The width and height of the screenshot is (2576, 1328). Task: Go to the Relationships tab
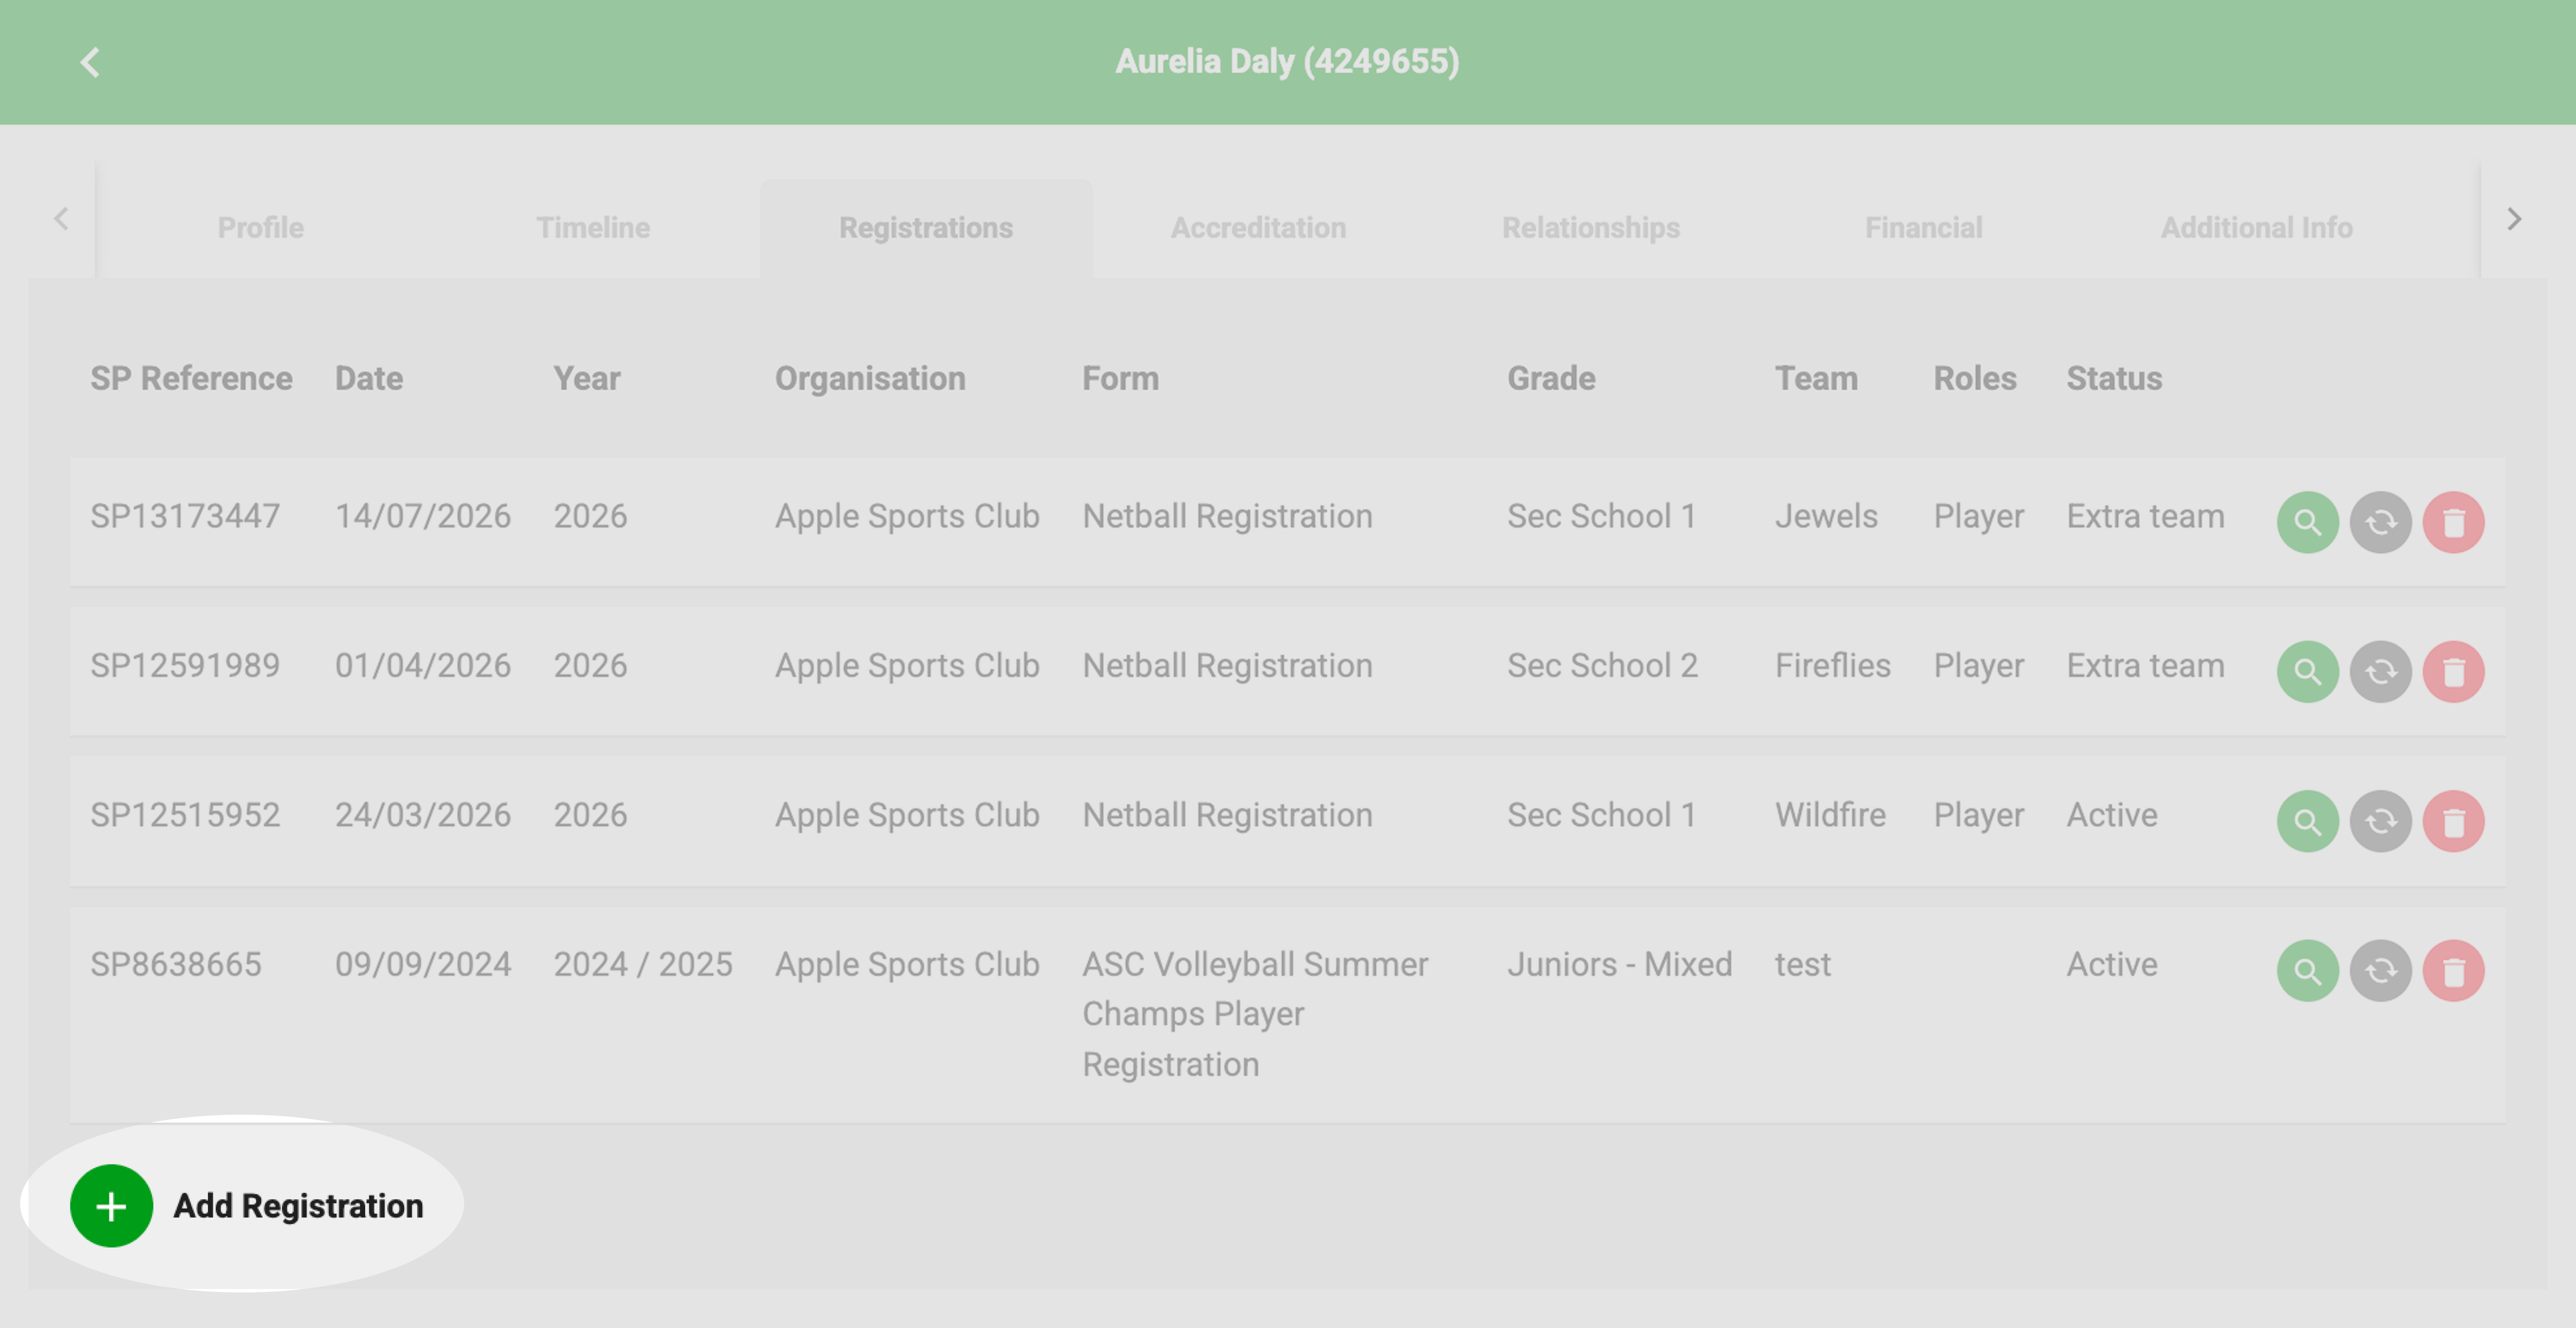[x=1591, y=228]
